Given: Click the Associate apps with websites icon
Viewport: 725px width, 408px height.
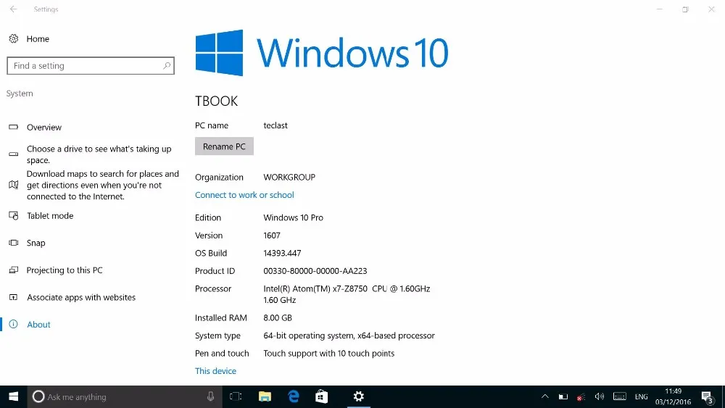Looking at the screenshot, I should click(13, 298).
